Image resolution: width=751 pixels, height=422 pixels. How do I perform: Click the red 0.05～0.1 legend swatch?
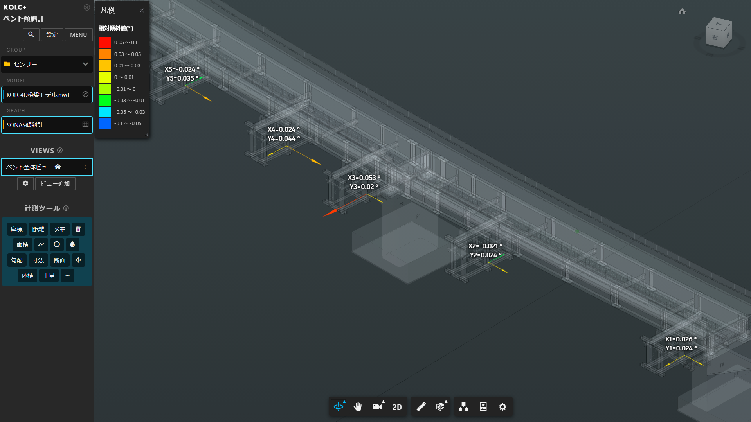(105, 42)
